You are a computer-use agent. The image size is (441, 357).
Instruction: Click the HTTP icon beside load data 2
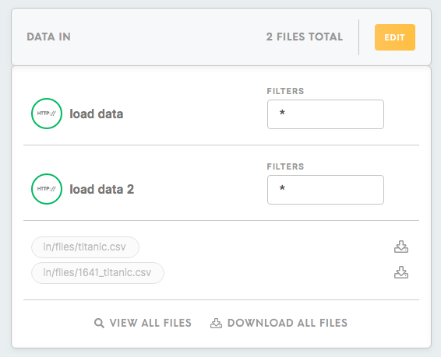point(47,189)
